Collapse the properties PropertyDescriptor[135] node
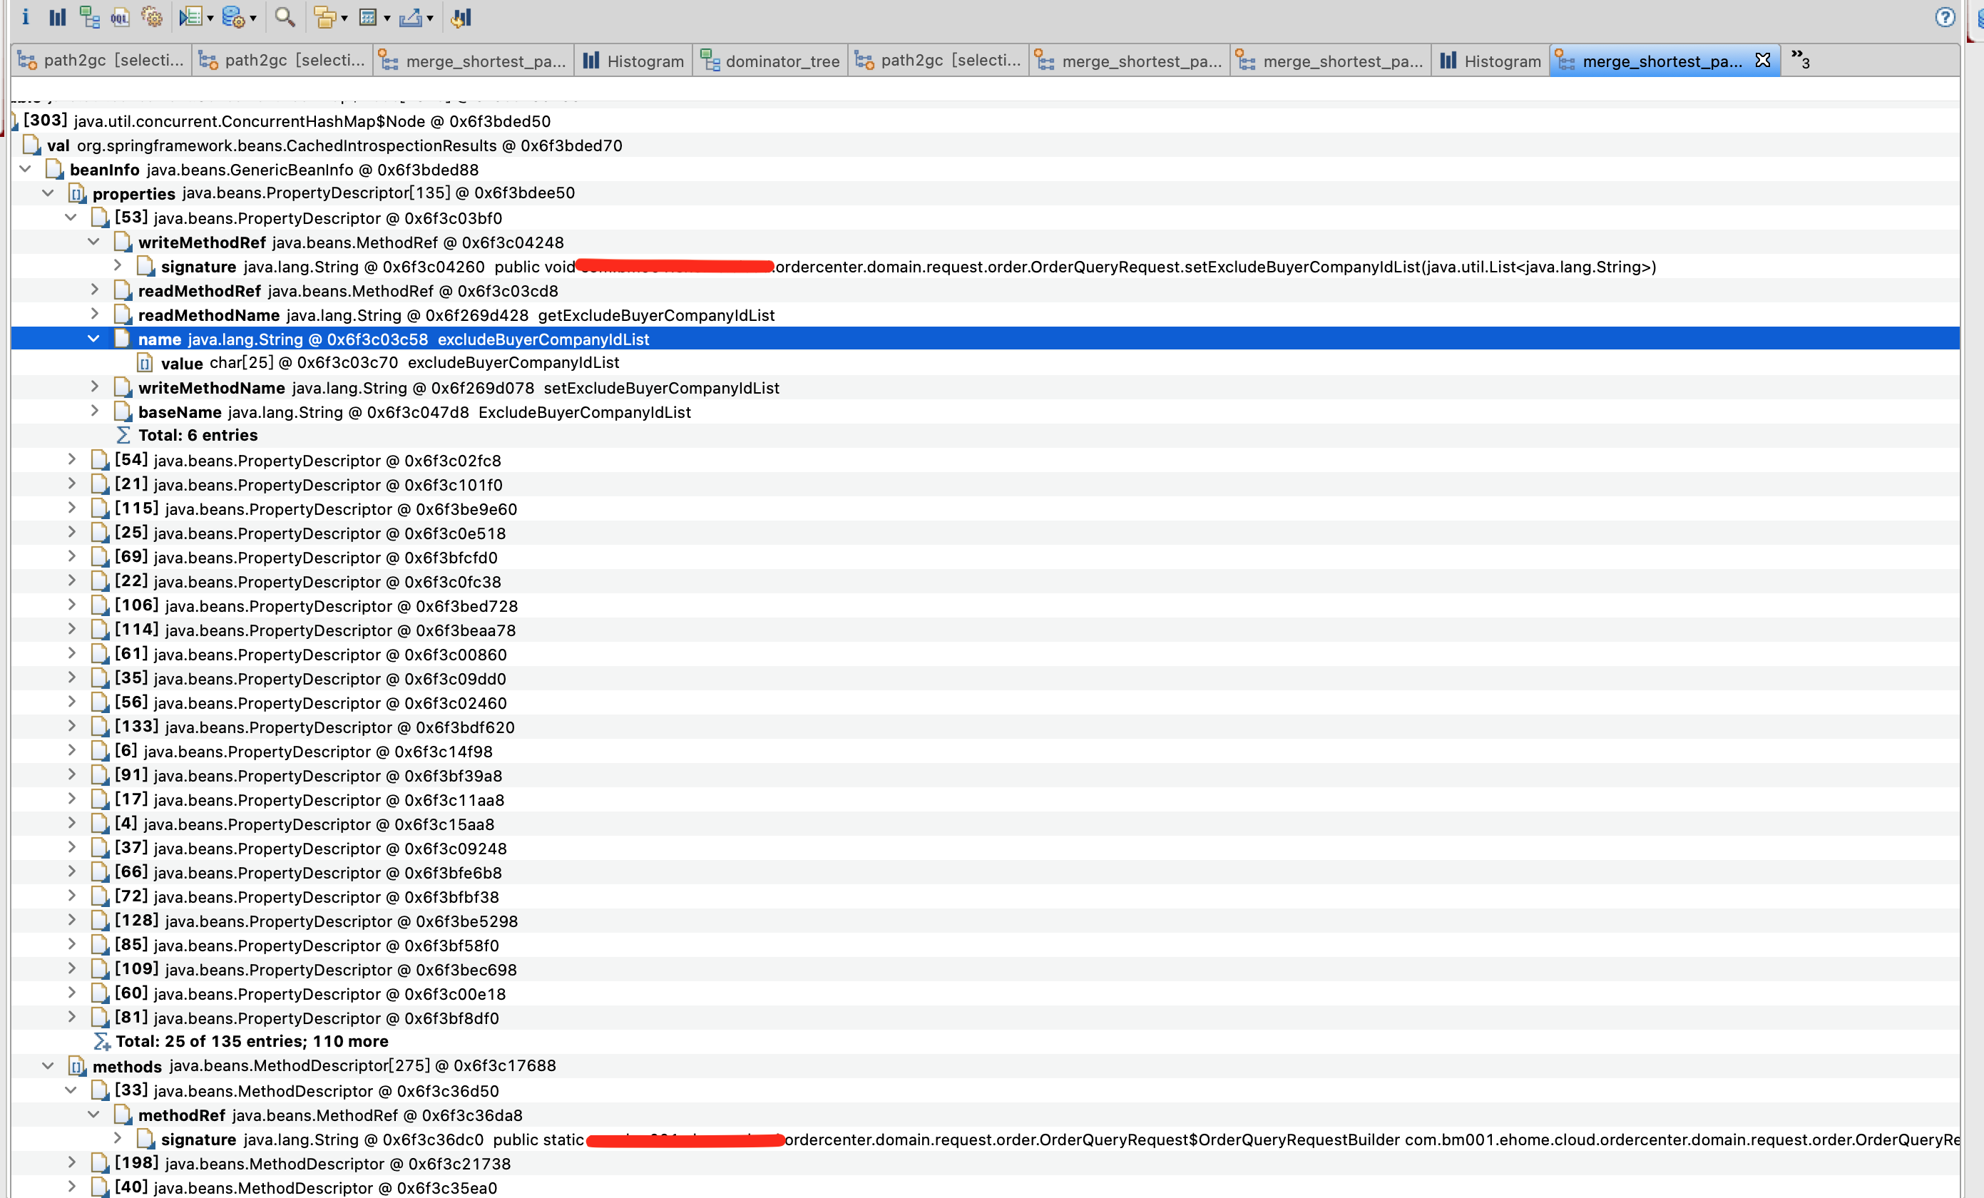Screen dimensions: 1984x1198 pyautogui.click(x=48, y=193)
